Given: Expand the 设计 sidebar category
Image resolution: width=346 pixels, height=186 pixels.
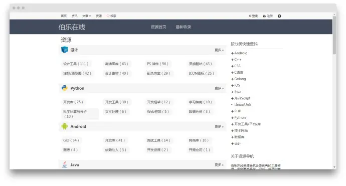Looking at the screenshot, I should point(236,144).
